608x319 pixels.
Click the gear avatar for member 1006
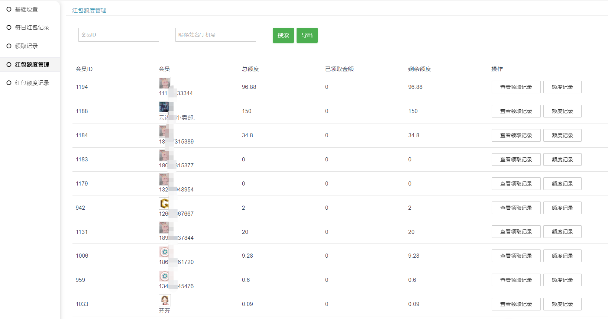(165, 252)
